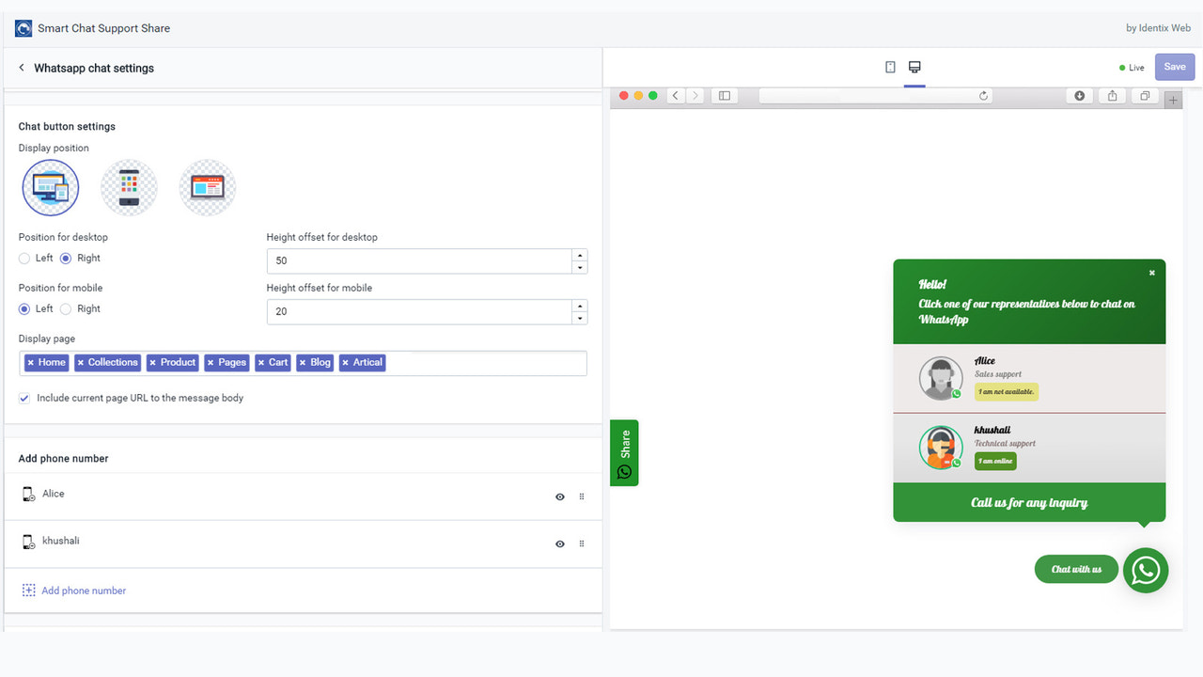Uncheck Include current page URL checkbox
The height and width of the screenshot is (677, 1203).
click(x=23, y=398)
